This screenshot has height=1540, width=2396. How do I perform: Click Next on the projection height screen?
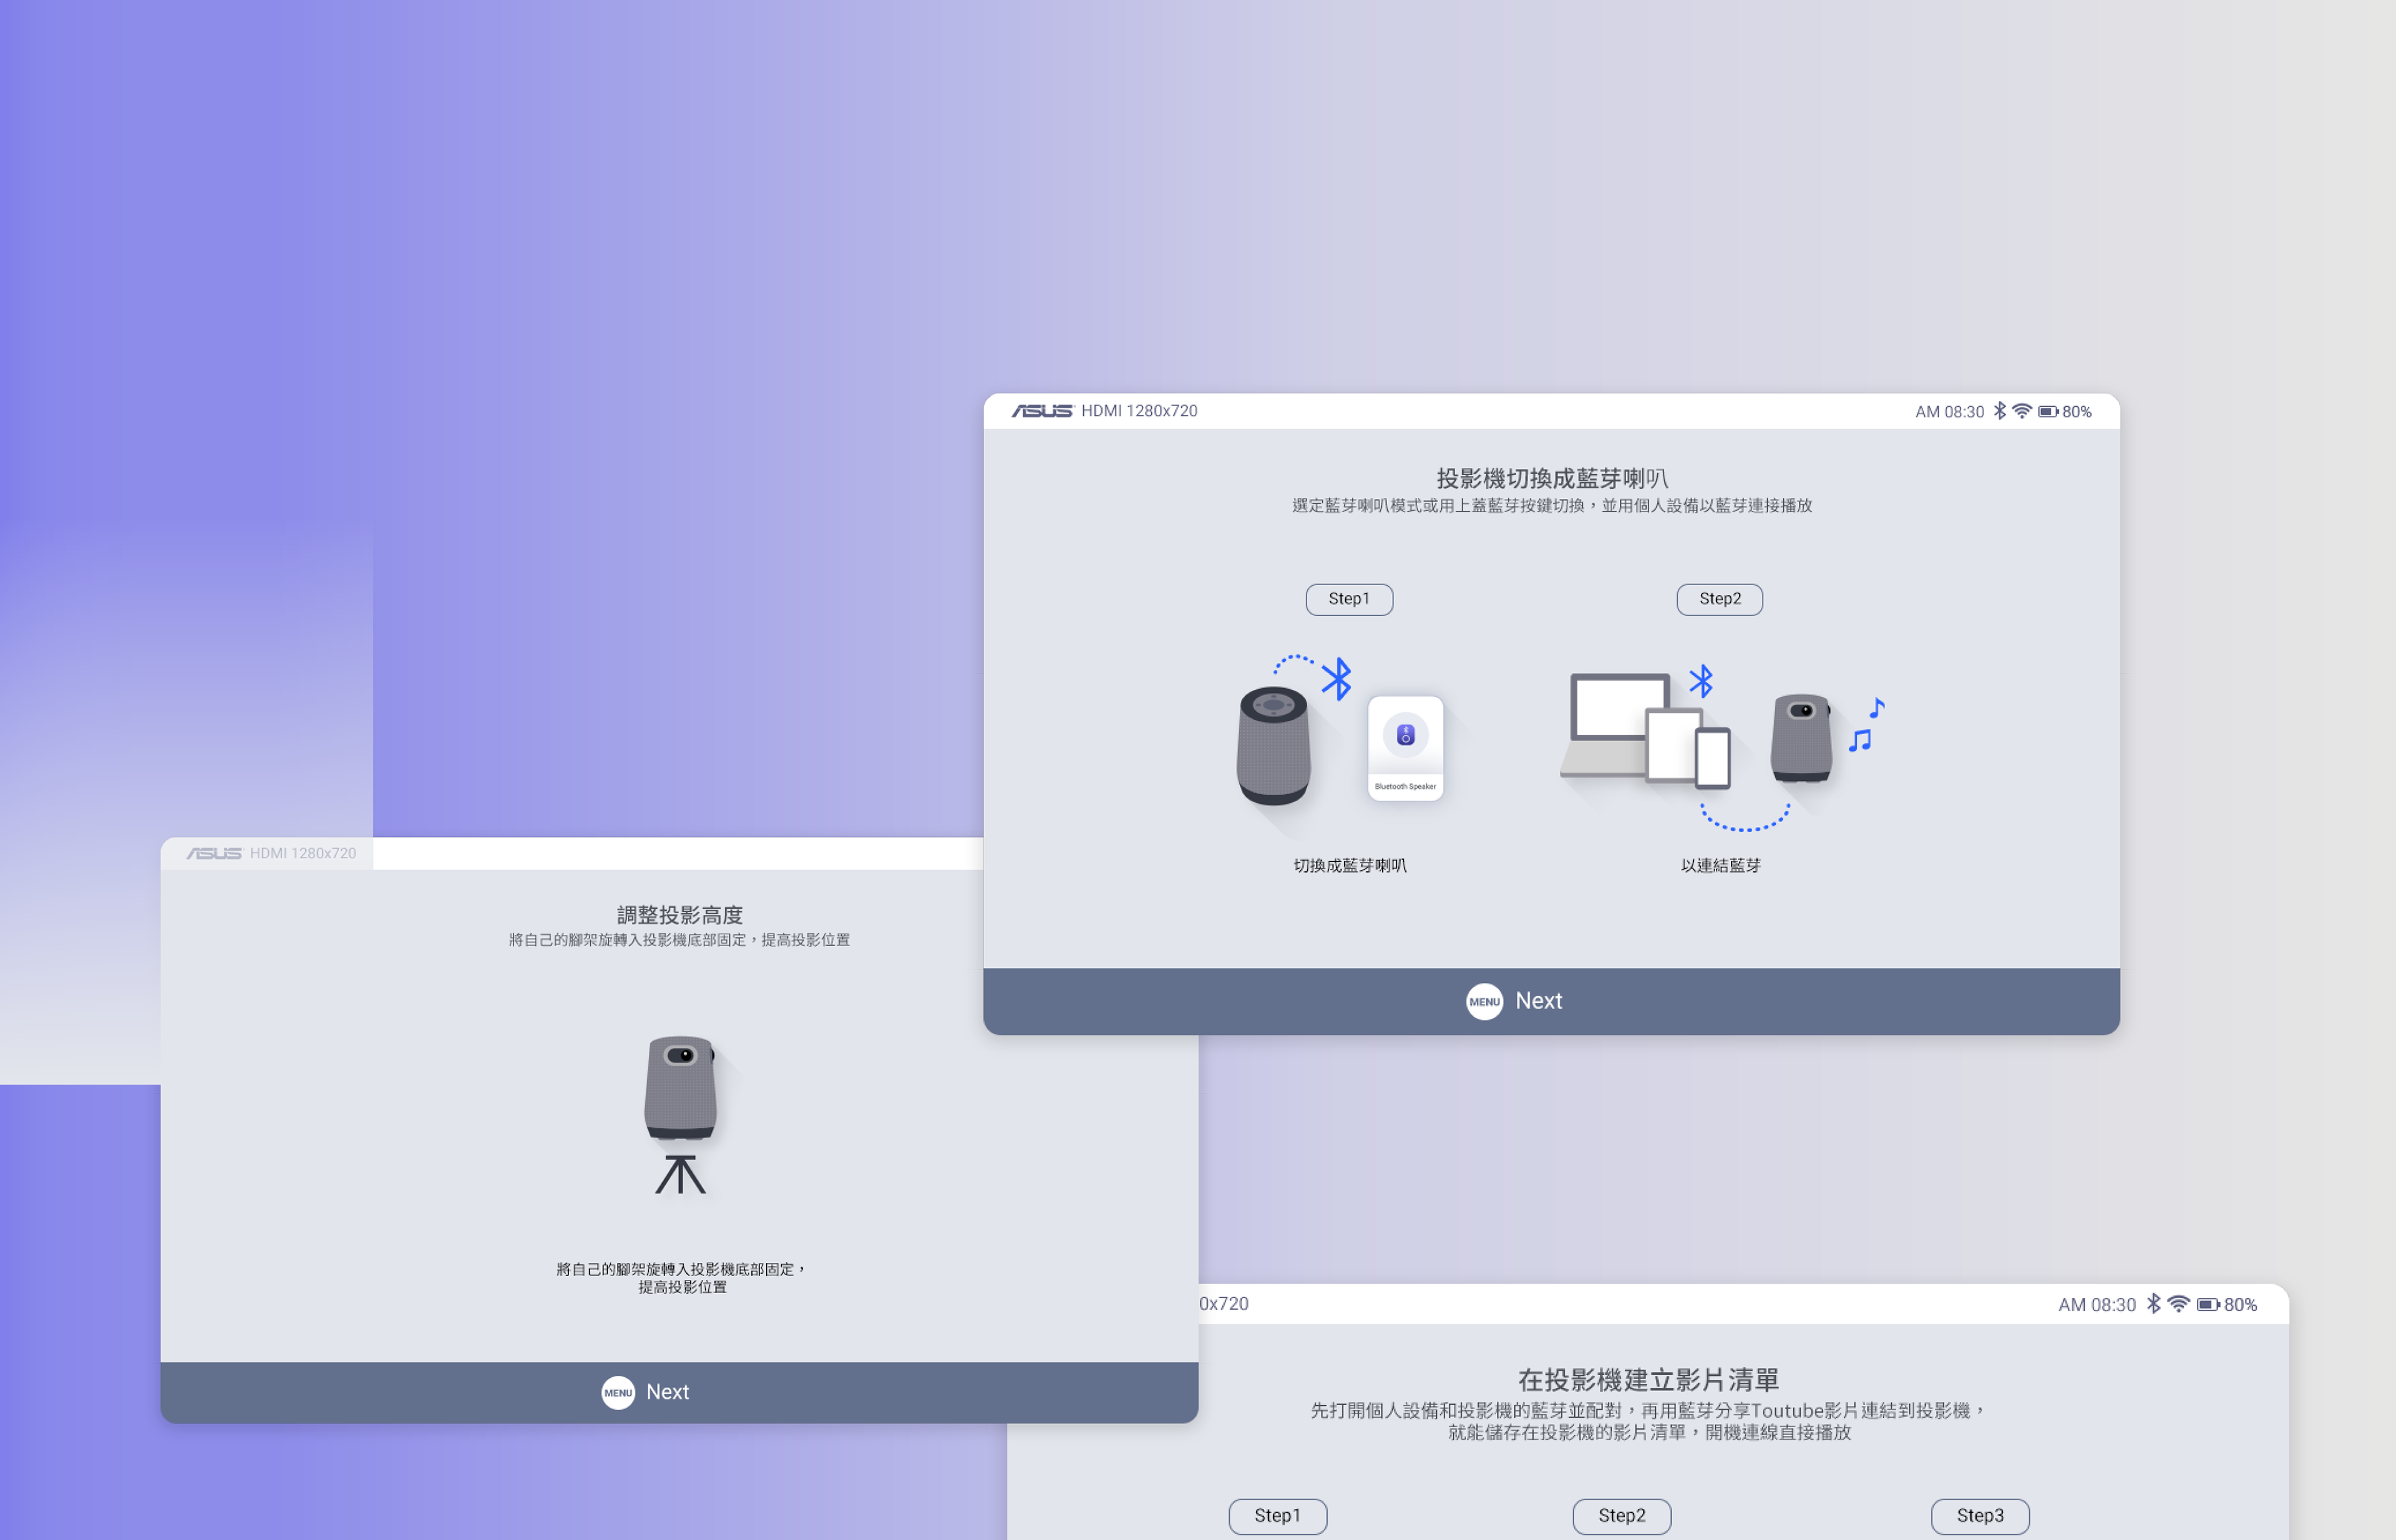click(667, 1392)
